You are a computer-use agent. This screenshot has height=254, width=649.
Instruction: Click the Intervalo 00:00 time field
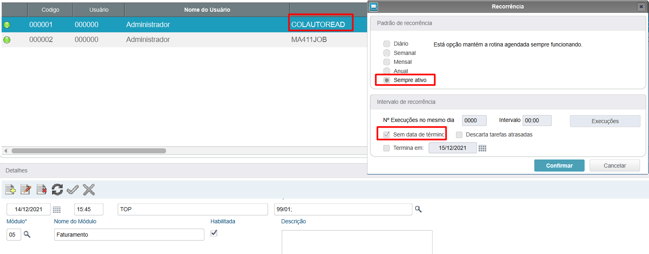[x=537, y=120]
